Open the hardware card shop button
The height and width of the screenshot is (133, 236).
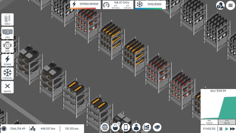[157, 127]
